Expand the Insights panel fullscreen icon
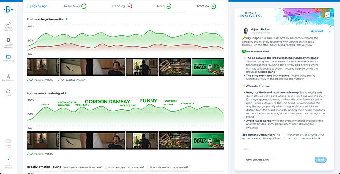 (x=328, y=15)
